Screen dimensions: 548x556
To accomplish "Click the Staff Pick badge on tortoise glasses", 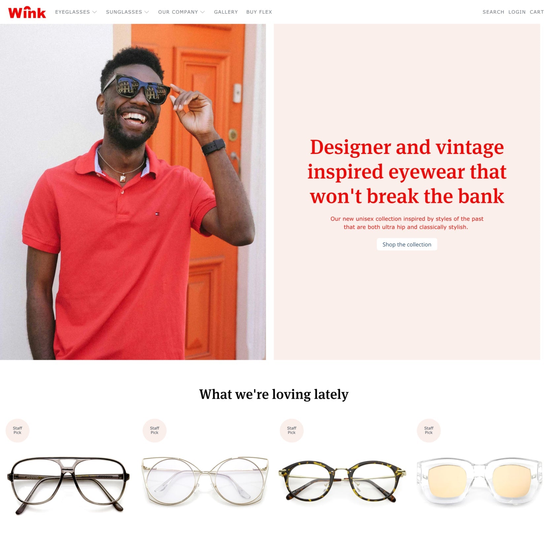I will [291, 430].
